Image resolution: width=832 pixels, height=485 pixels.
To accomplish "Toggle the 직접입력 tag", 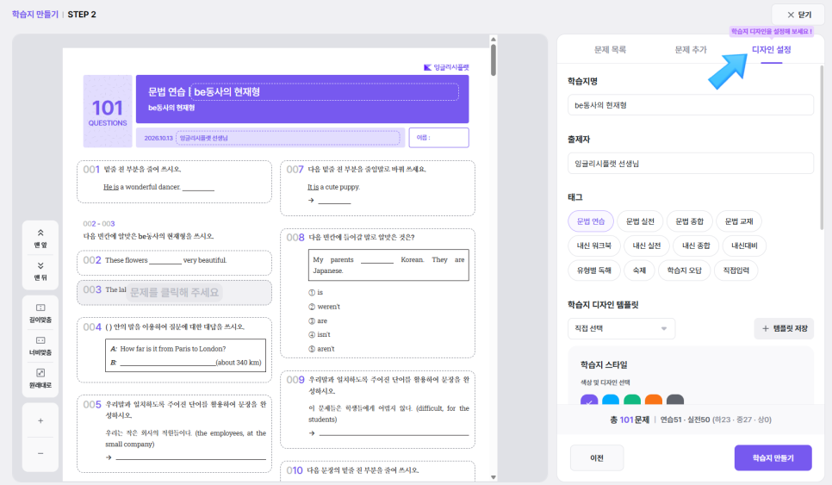I will coord(736,270).
